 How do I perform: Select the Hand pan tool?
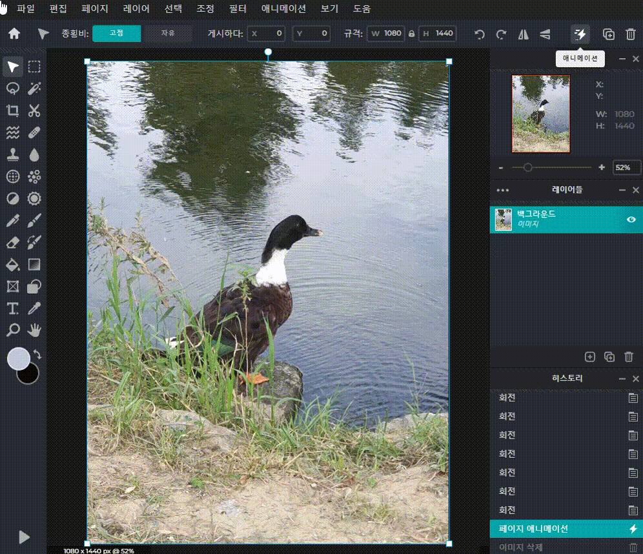(x=34, y=330)
